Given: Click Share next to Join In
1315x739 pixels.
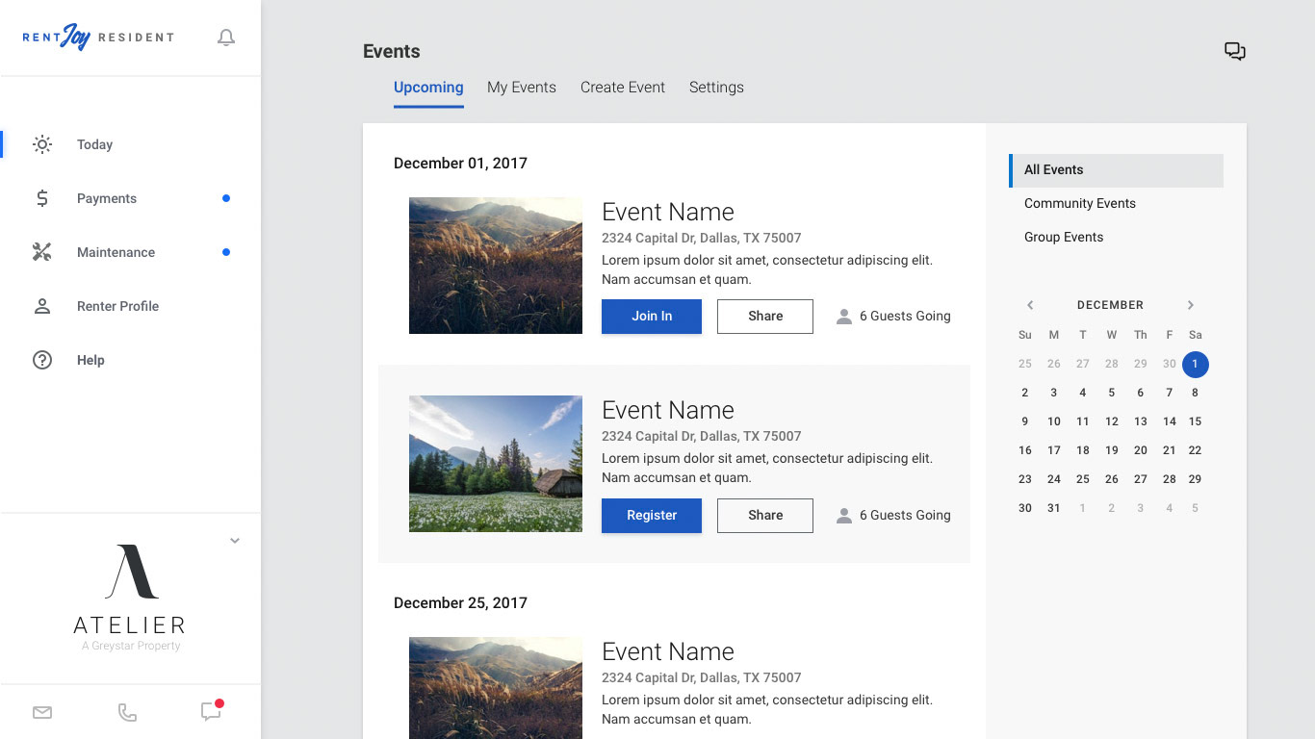Looking at the screenshot, I should pyautogui.click(x=765, y=317).
